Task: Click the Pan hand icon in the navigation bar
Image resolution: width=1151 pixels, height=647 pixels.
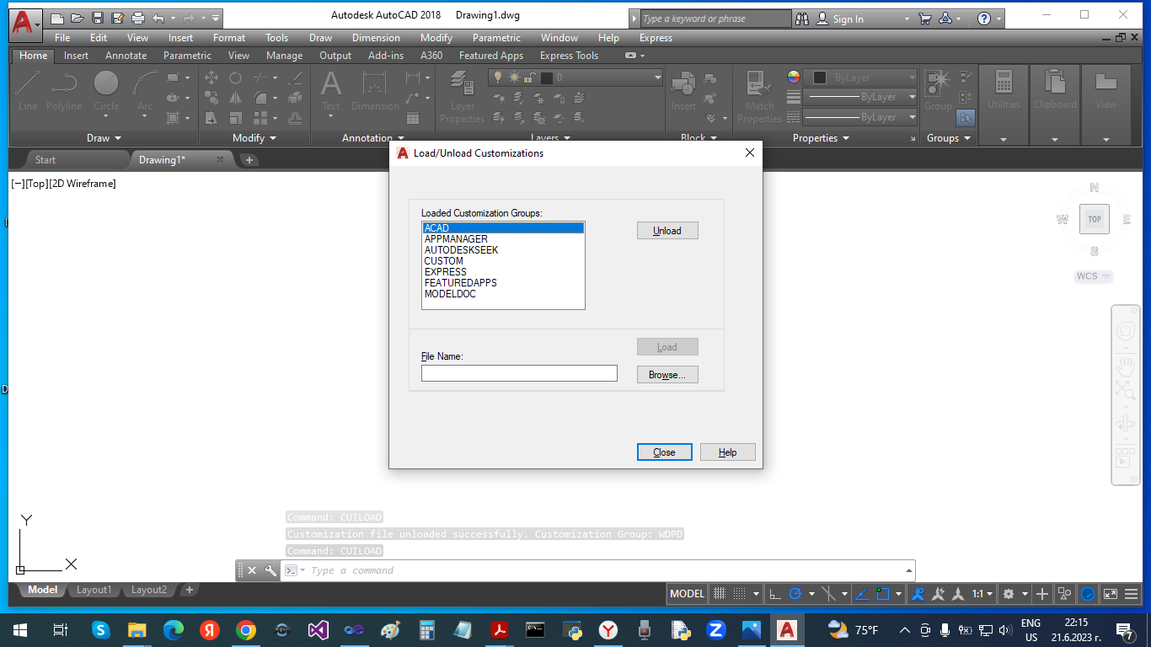Action: point(1125,365)
